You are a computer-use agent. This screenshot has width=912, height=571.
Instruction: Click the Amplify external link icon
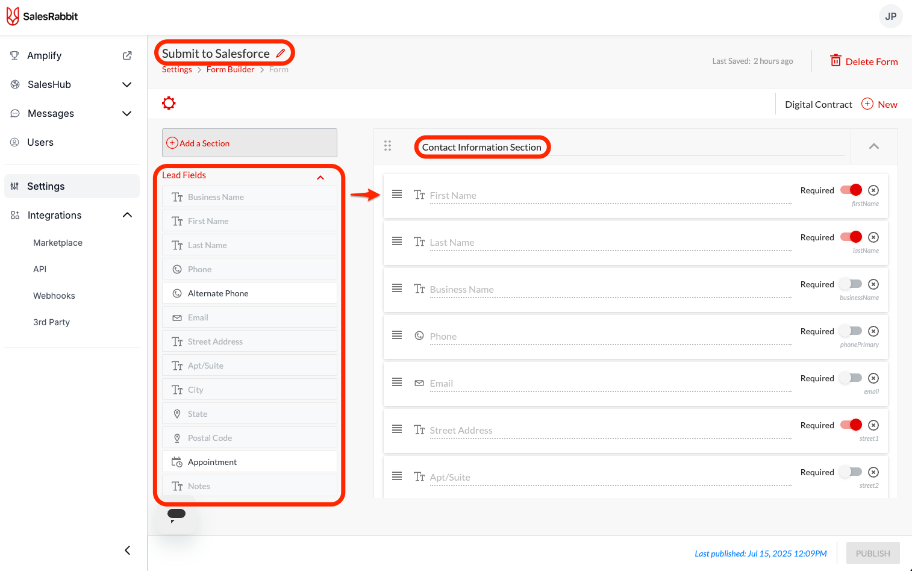127,55
